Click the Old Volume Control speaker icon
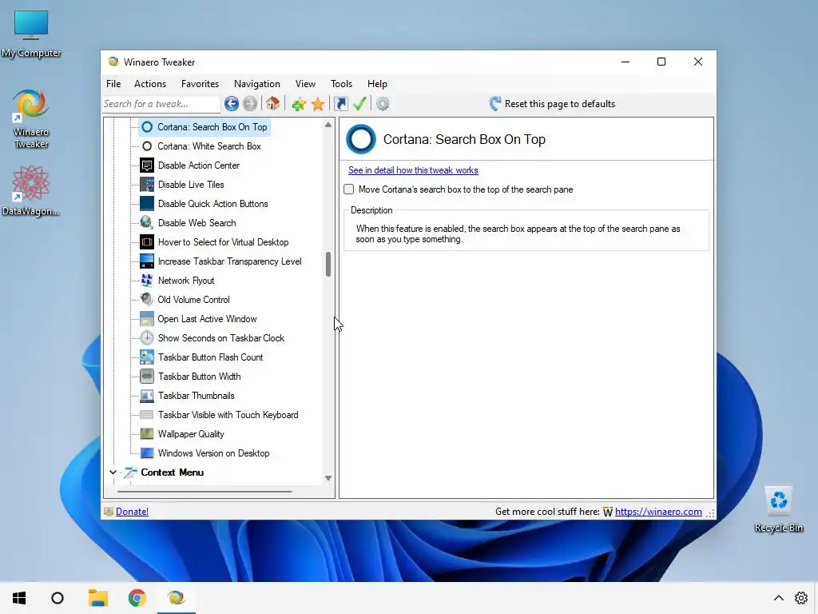 coord(147,300)
